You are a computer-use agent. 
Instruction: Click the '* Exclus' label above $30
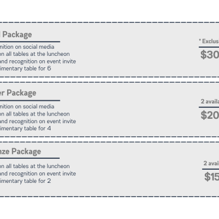coord(209,41)
